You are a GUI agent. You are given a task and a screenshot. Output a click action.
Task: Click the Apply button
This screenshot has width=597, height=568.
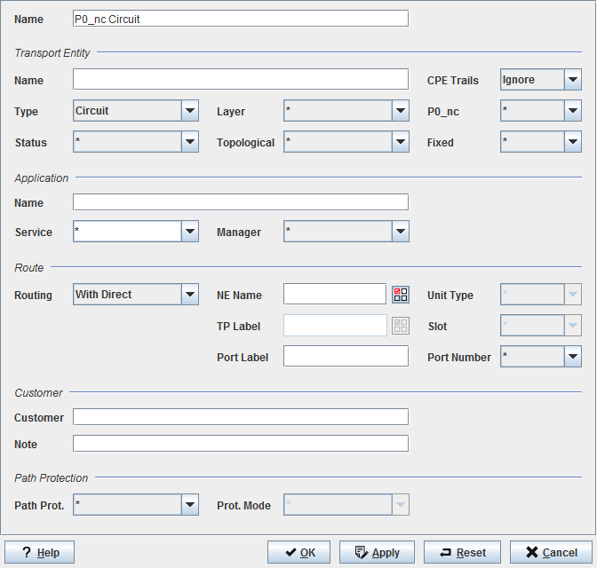(x=377, y=552)
